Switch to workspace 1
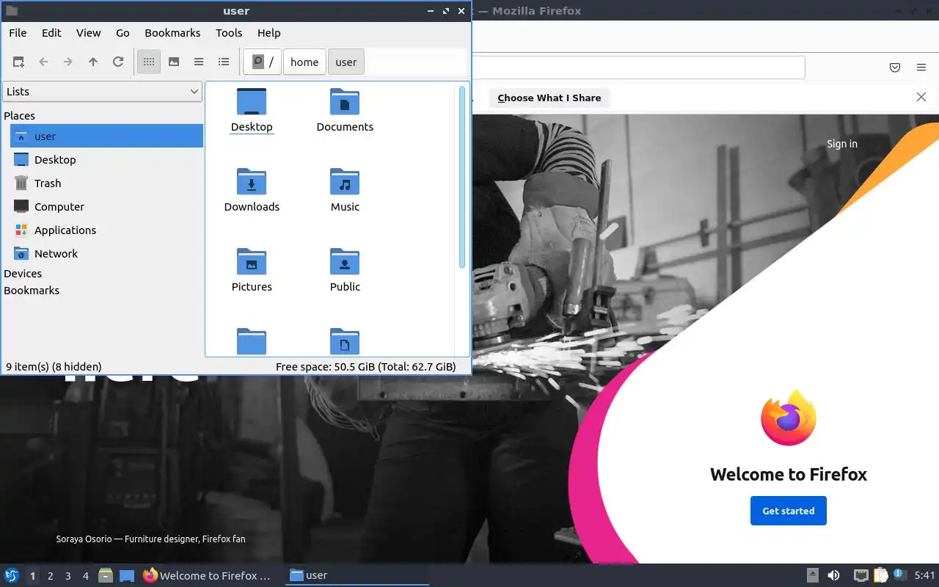This screenshot has height=587, width=939. pyautogui.click(x=32, y=576)
